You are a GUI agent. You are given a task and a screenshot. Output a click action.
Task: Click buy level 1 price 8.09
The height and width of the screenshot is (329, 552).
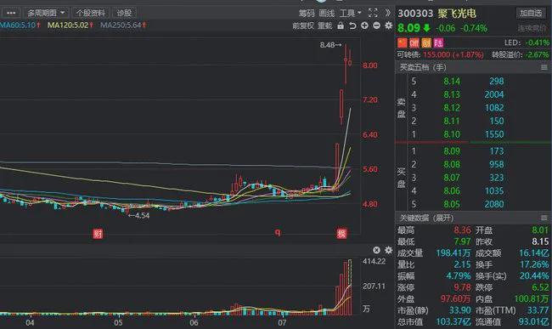(x=452, y=151)
